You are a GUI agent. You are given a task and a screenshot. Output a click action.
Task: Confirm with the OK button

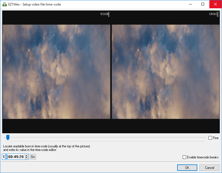pos(187,167)
